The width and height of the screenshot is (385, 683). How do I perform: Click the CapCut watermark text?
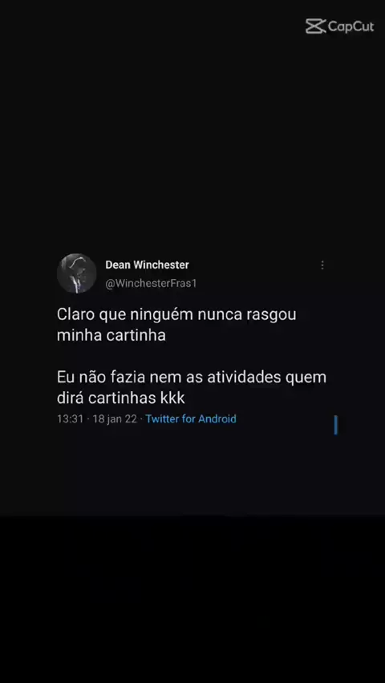click(351, 26)
